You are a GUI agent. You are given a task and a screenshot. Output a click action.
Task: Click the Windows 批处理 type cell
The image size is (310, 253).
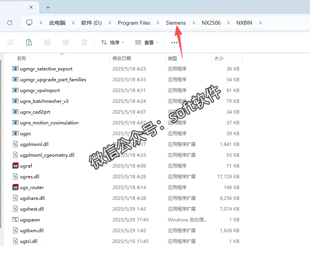(x=188, y=219)
